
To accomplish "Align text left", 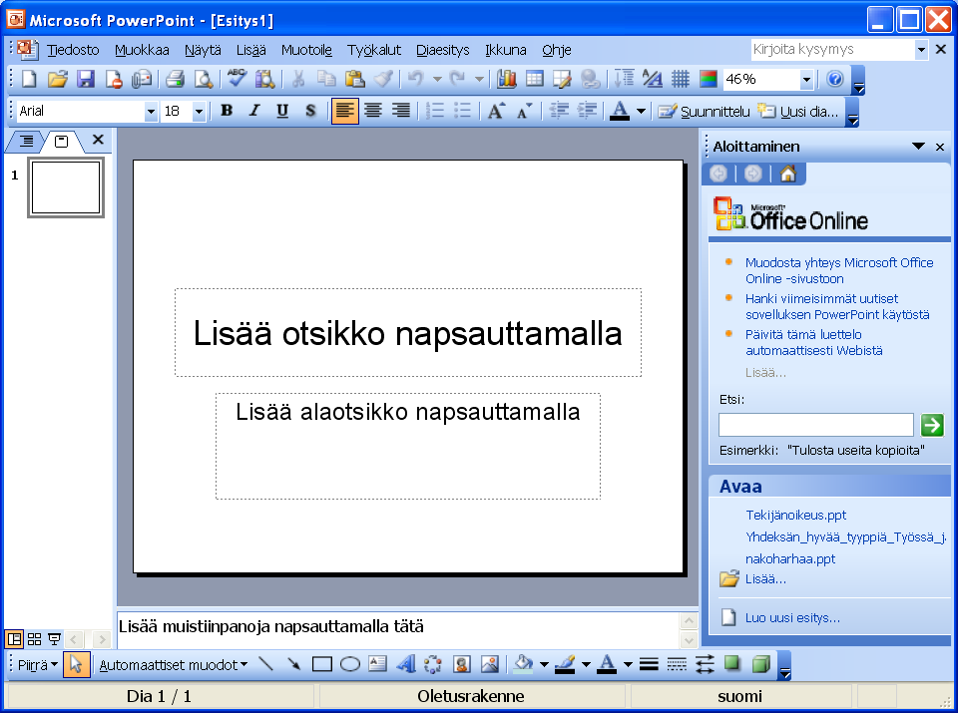I will click(x=344, y=111).
